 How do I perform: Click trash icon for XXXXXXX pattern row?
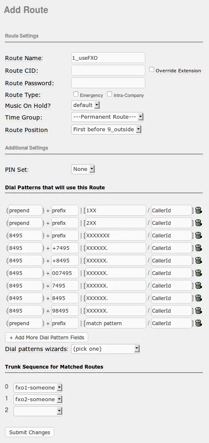tap(199, 235)
